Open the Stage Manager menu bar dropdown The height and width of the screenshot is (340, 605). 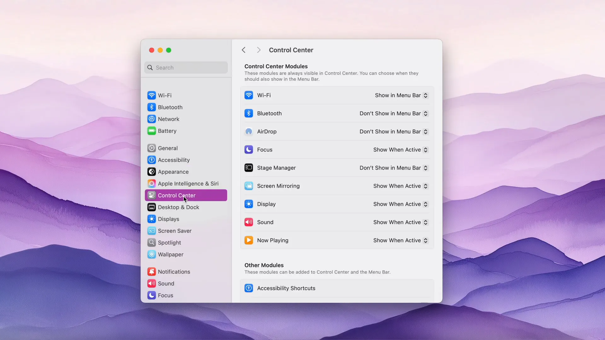pos(394,168)
